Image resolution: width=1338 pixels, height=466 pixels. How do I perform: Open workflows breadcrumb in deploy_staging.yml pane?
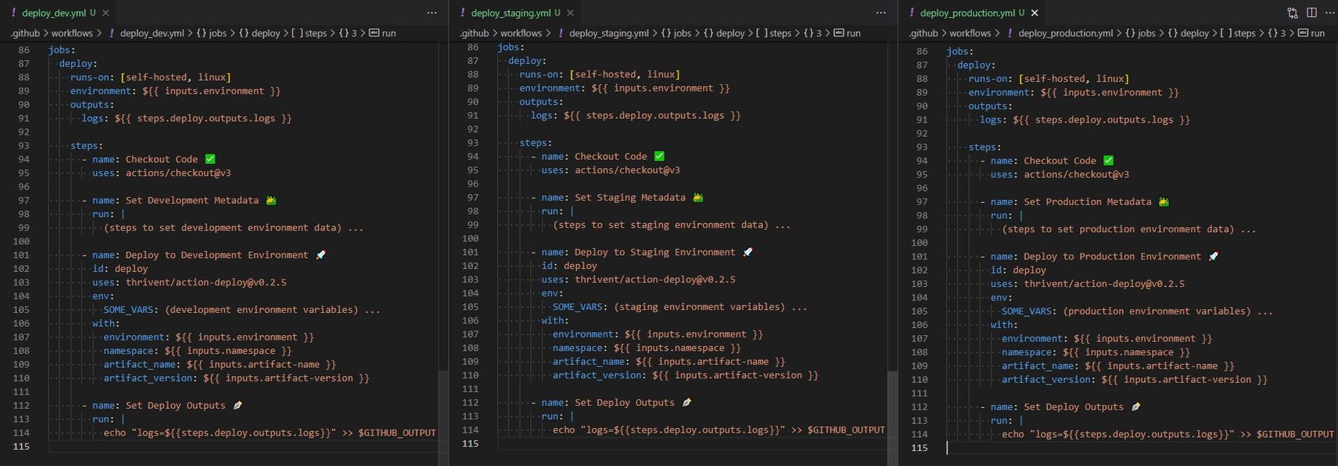pyautogui.click(x=521, y=33)
